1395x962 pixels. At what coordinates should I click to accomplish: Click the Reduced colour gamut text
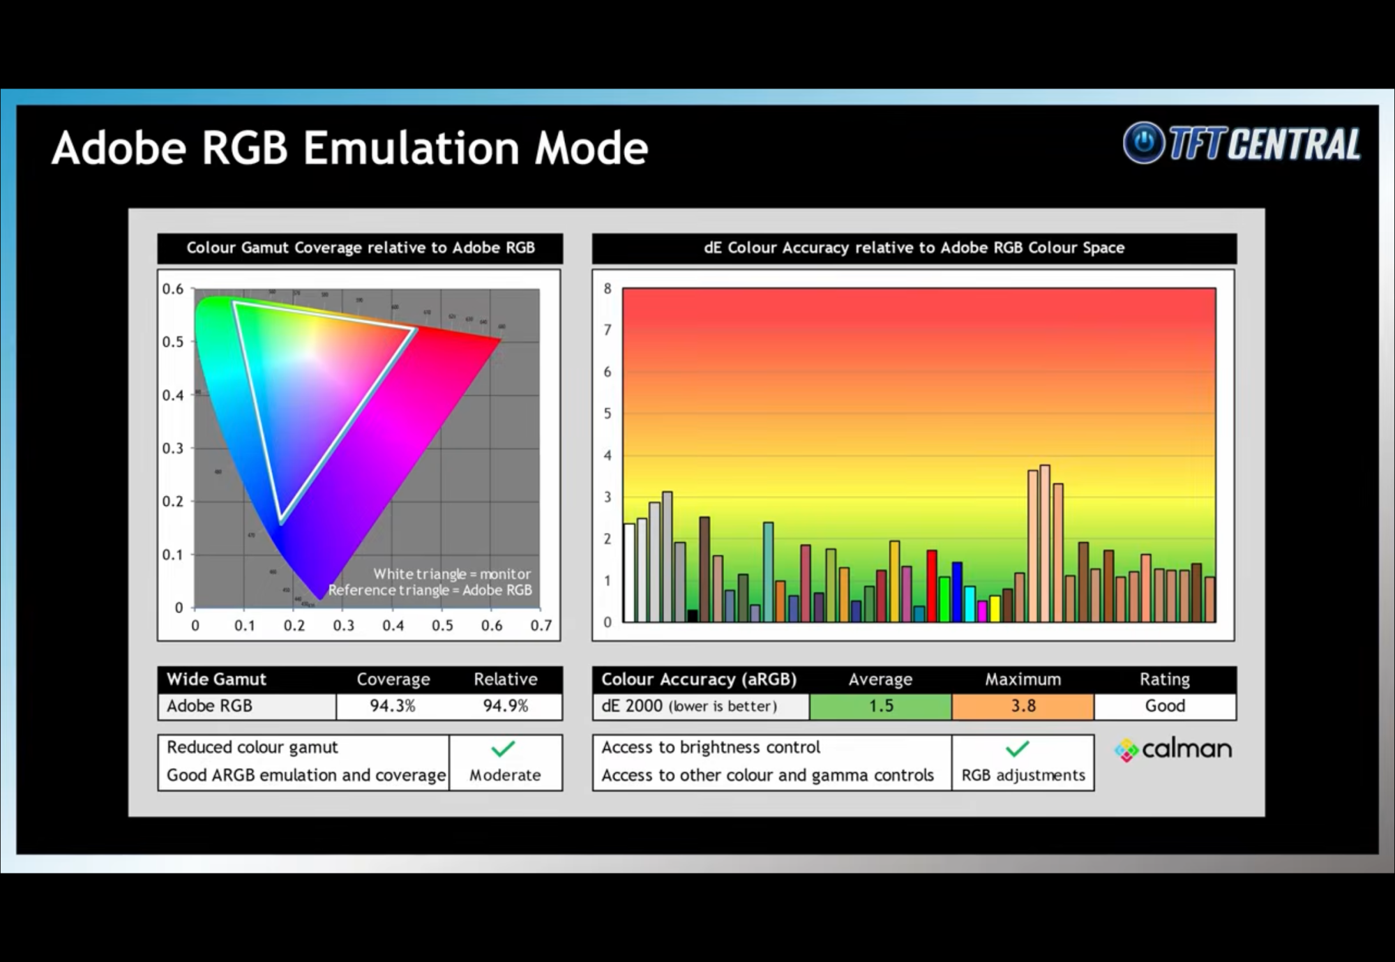252,747
